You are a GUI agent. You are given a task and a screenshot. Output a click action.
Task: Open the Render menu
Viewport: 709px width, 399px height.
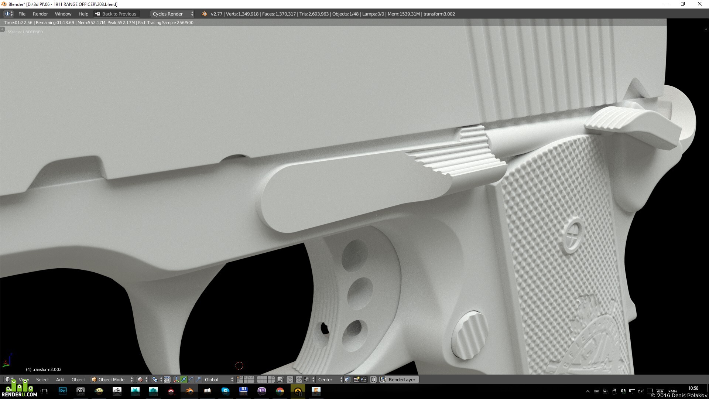click(40, 14)
